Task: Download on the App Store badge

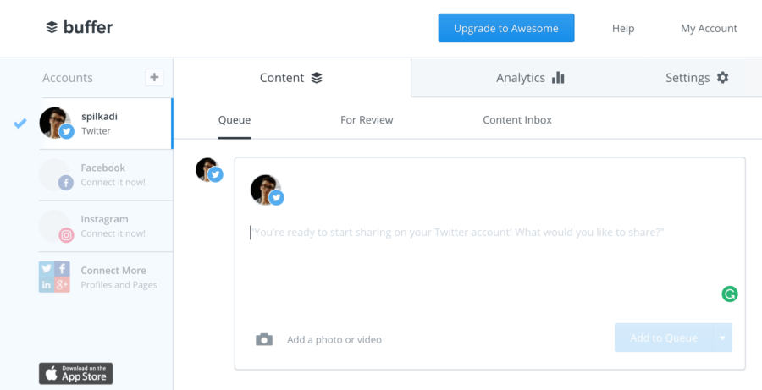Action: point(76,373)
